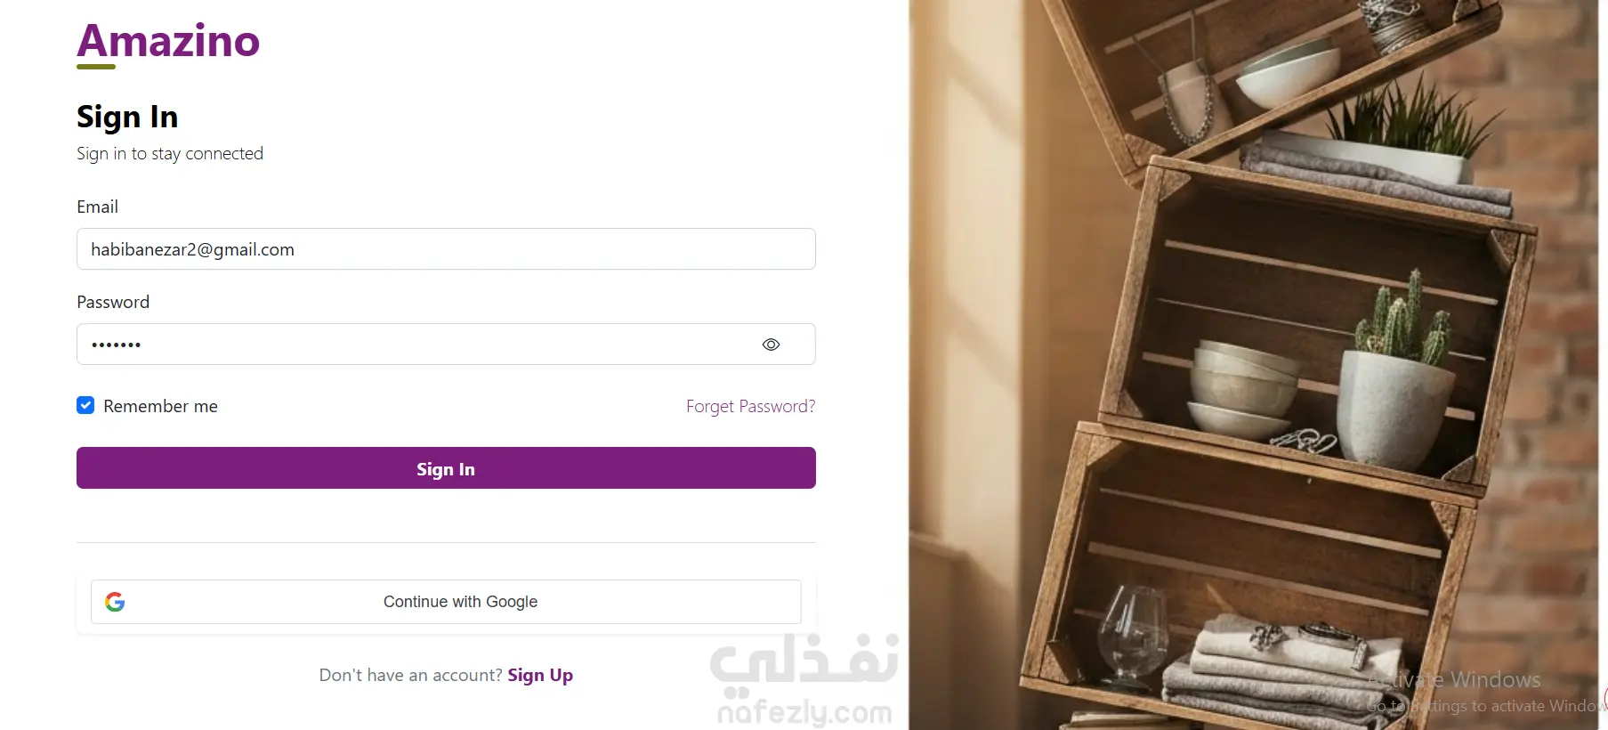1608x730 pixels.
Task: Click the purple Sign In button
Action: point(446,467)
